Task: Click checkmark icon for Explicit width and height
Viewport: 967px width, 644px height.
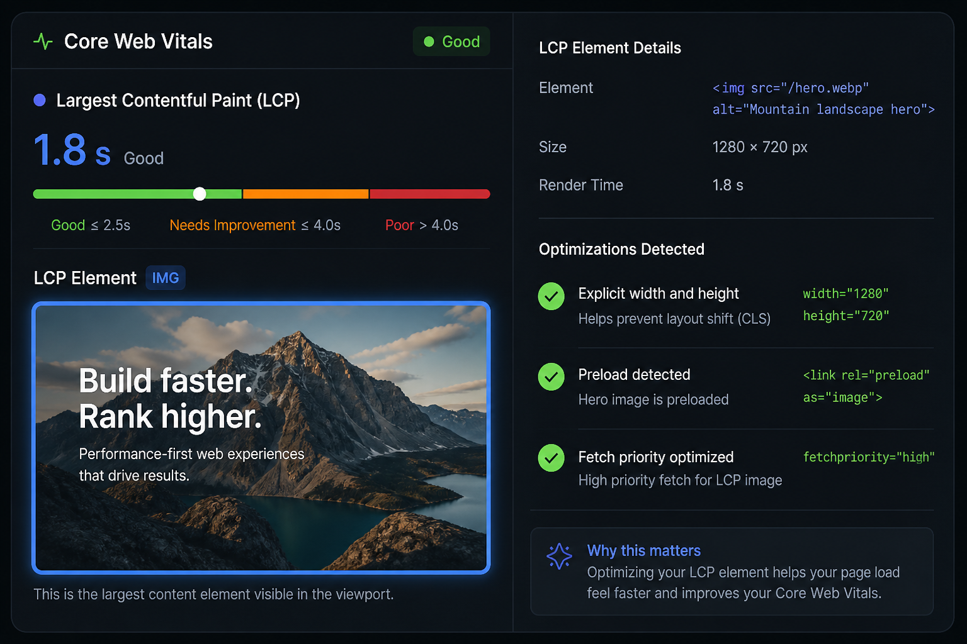Action: pos(551,296)
